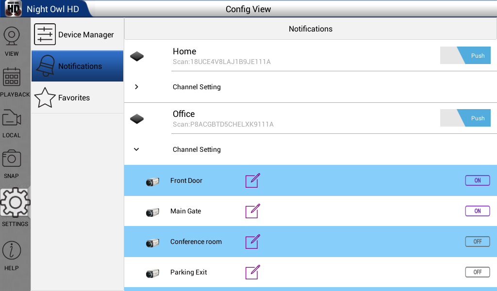Click the Main Gate edit icon
Viewport: 497px width, 291px height.
point(252,211)
